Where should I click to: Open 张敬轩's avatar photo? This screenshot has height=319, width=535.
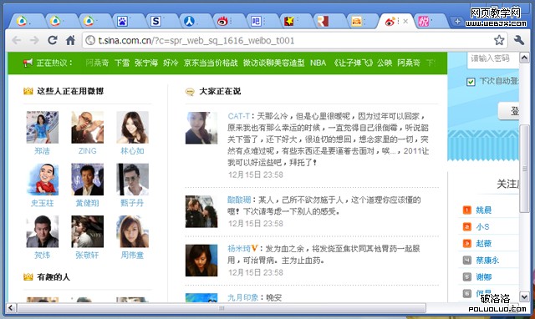click(x=87, y=231)
